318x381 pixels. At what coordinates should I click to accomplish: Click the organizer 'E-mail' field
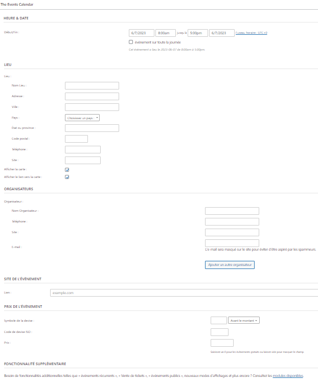tap(232, 243)
